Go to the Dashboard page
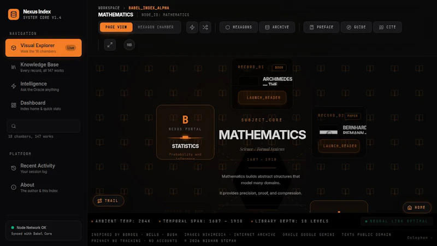 point(44,106)
